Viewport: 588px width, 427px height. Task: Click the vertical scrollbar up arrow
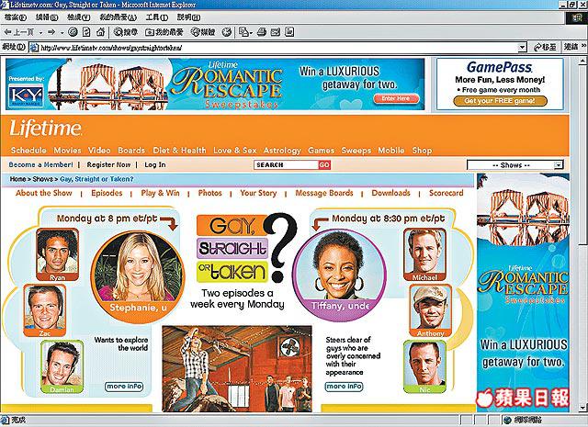pyautogui.click(x=582, y=60)
